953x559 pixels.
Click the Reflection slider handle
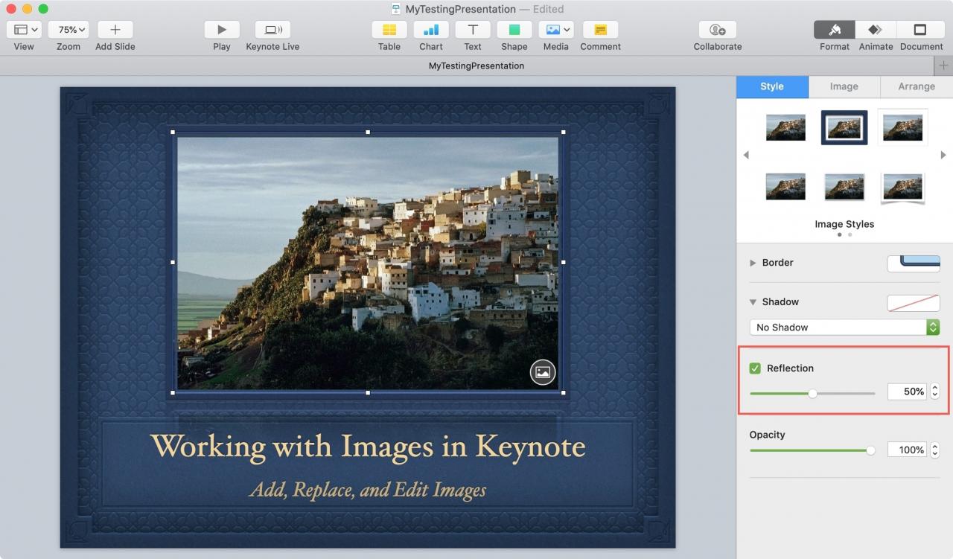click(812, 393)
